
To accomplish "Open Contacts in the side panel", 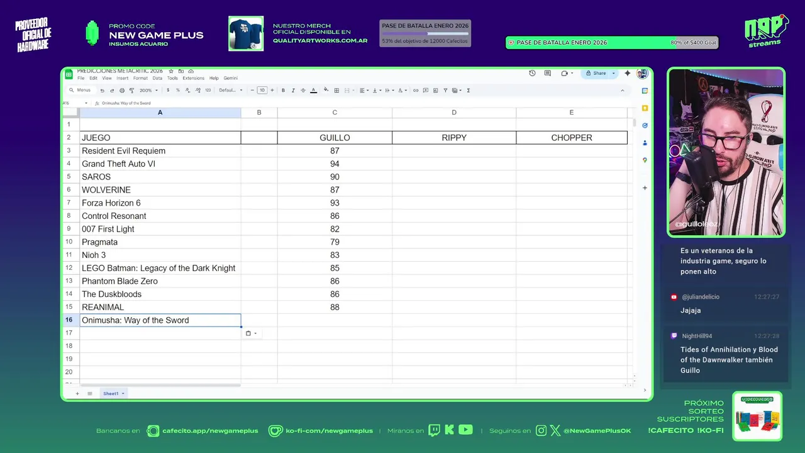I will pos(645,143).
